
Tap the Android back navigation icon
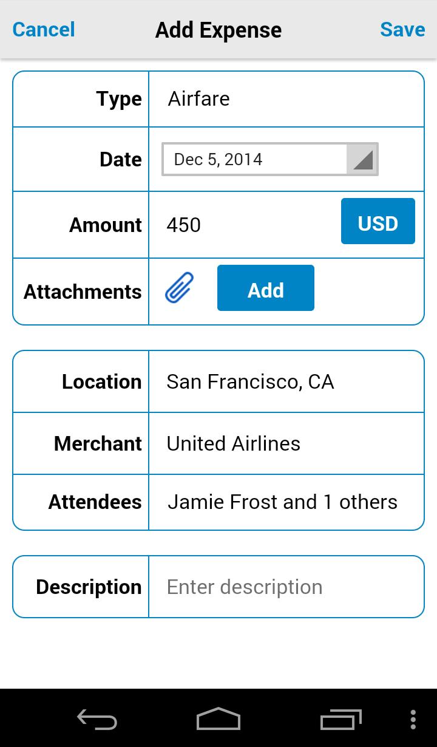tap(97, 720)
